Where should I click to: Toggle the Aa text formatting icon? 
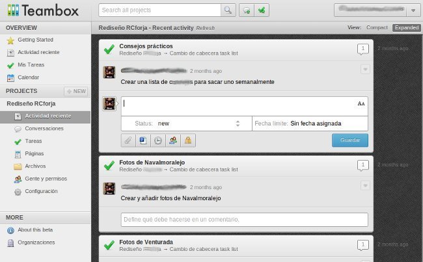(x=361, y=103)
